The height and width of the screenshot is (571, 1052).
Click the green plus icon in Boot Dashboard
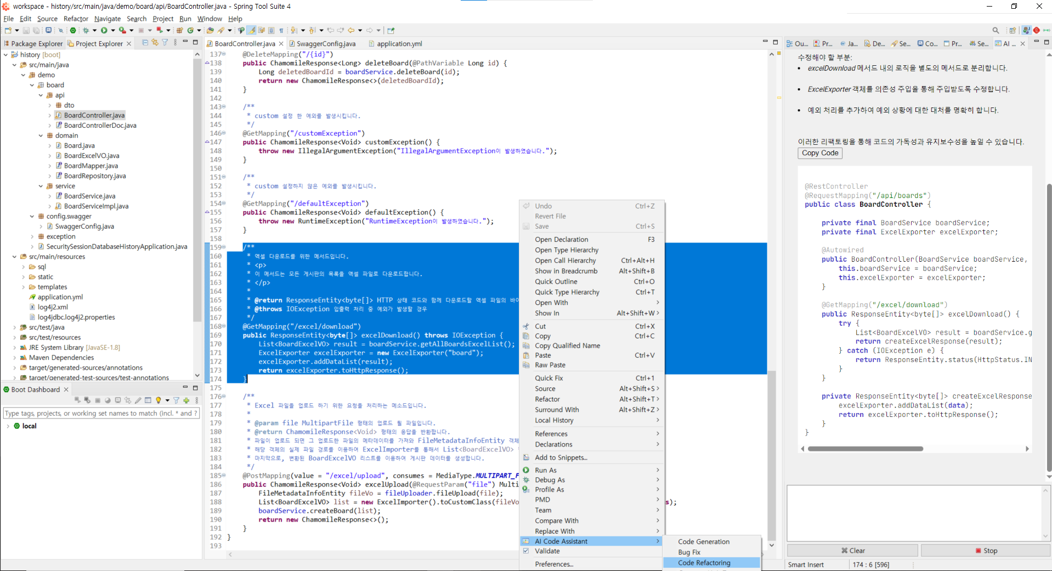tap(186, 400)
